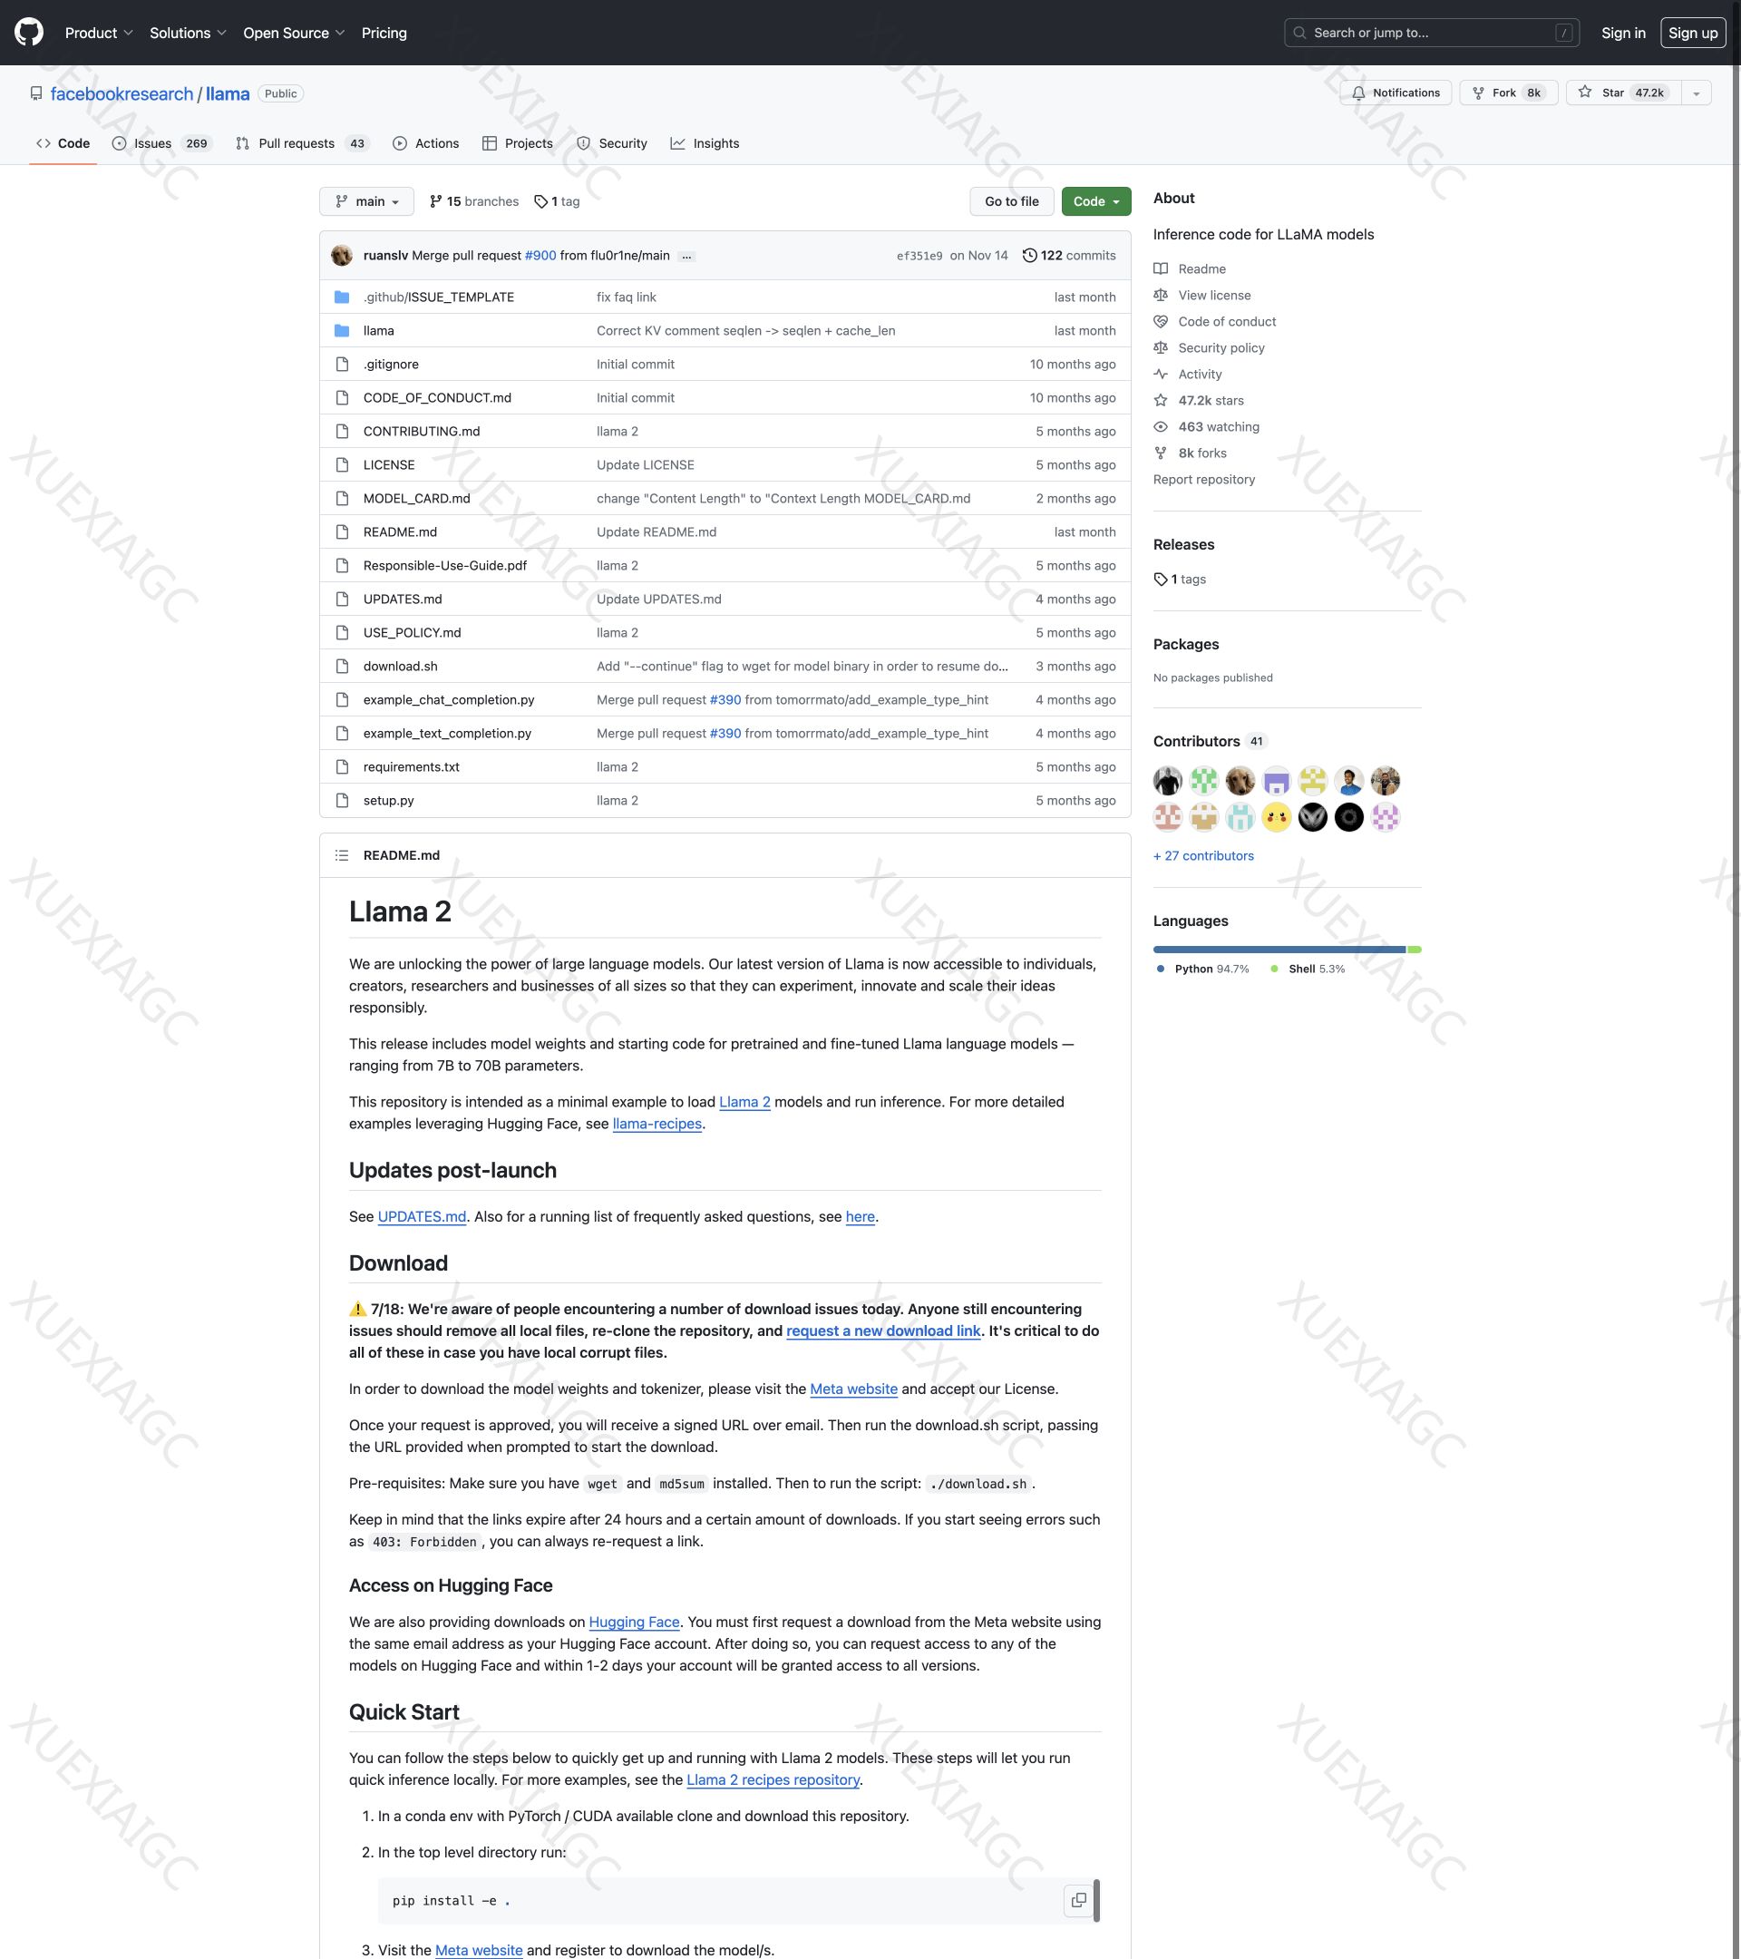The width and height of the screenshot is (1741, 1959).
Task: Open README table of contents icon
Action: click(341, 855)
